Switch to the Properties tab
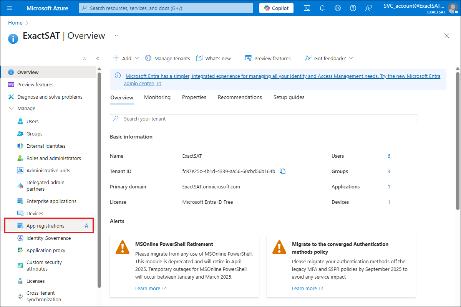Viewport: 461px width, 307px height. point(194,97)
